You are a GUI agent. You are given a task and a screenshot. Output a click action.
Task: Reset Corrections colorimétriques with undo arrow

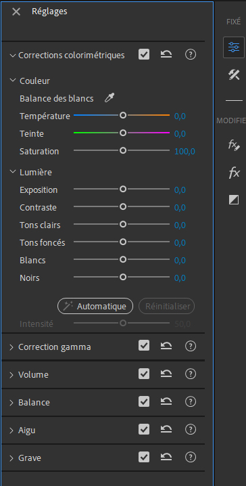click(x=166, y=55)
